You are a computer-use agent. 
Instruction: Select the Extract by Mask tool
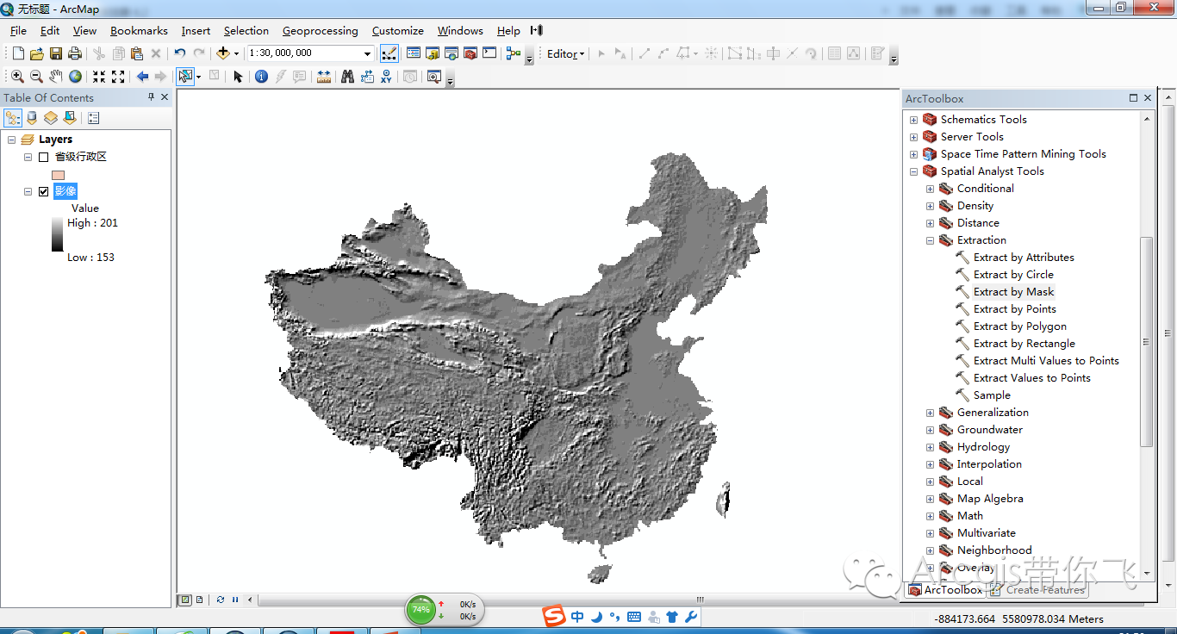[x=1013, y=292]
